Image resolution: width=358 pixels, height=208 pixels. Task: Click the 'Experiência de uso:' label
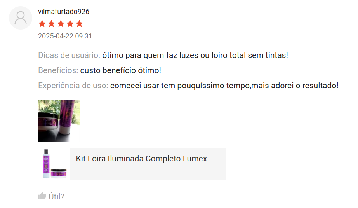[x=73, y=86]
